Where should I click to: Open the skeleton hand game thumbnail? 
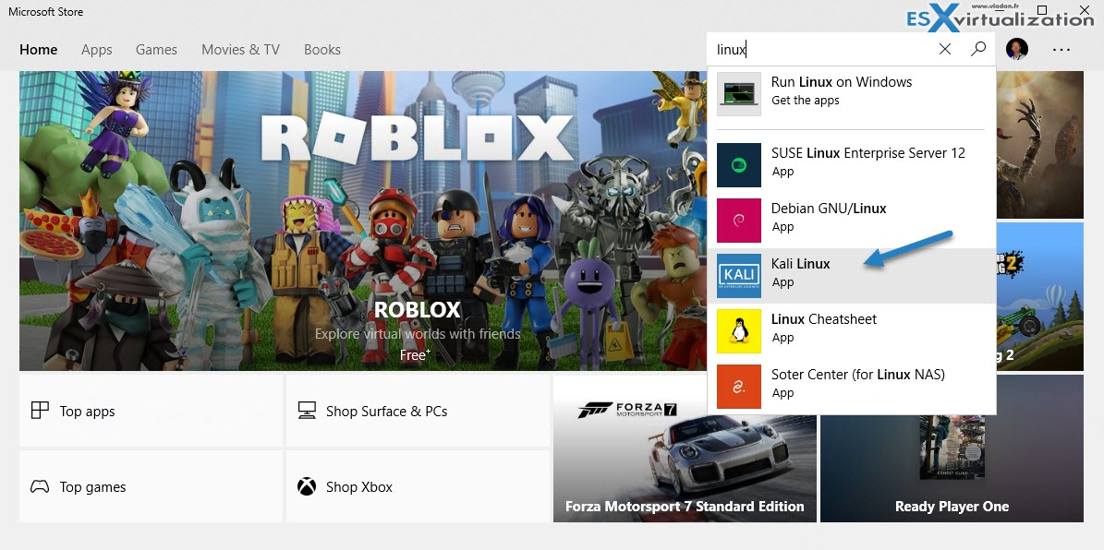(1040, 144)
